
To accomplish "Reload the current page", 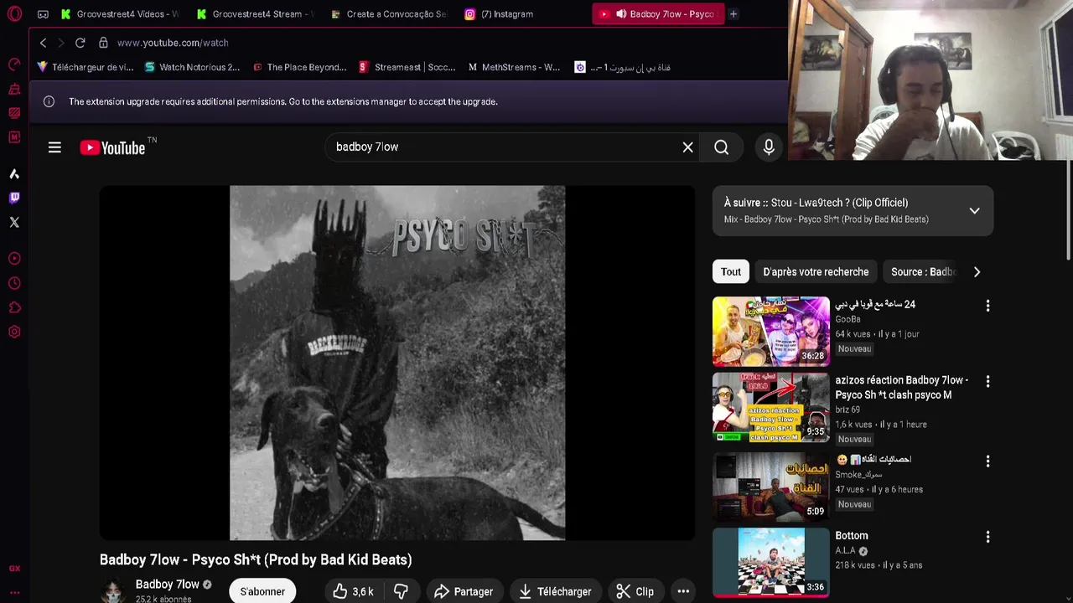I will pyautogui.click(x=80, y=43).
